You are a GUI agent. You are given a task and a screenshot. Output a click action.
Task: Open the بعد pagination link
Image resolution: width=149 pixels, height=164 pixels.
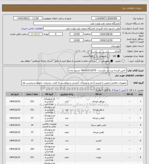coord(117,90)
